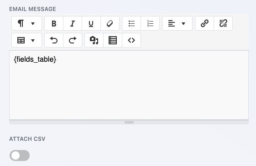256x166 pixels.
Task: Clear formatting with the eraser icon
Action: coord(110,23)
